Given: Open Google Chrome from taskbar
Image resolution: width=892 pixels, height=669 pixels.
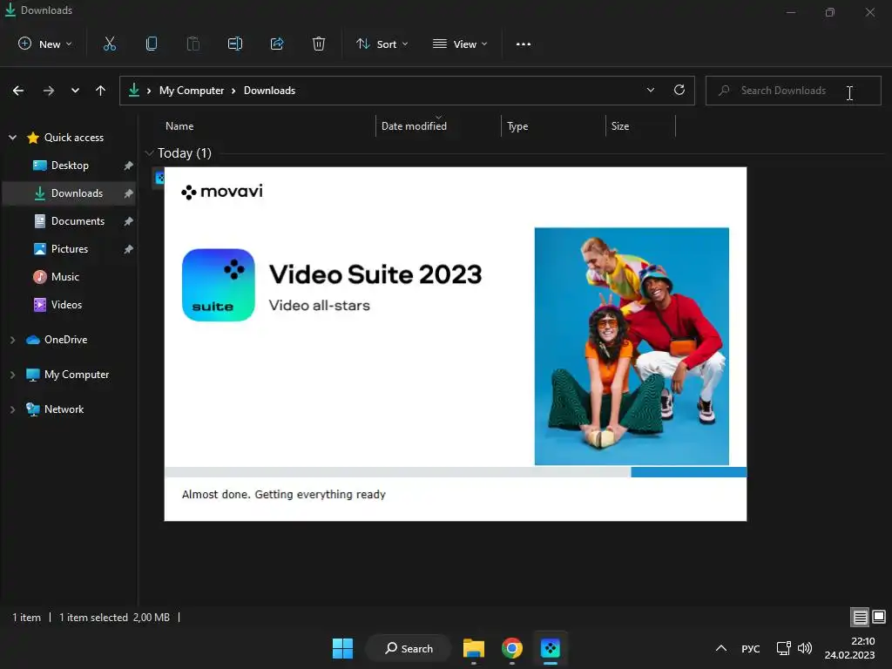Looking at the screenshot, I should coord(512,648).
